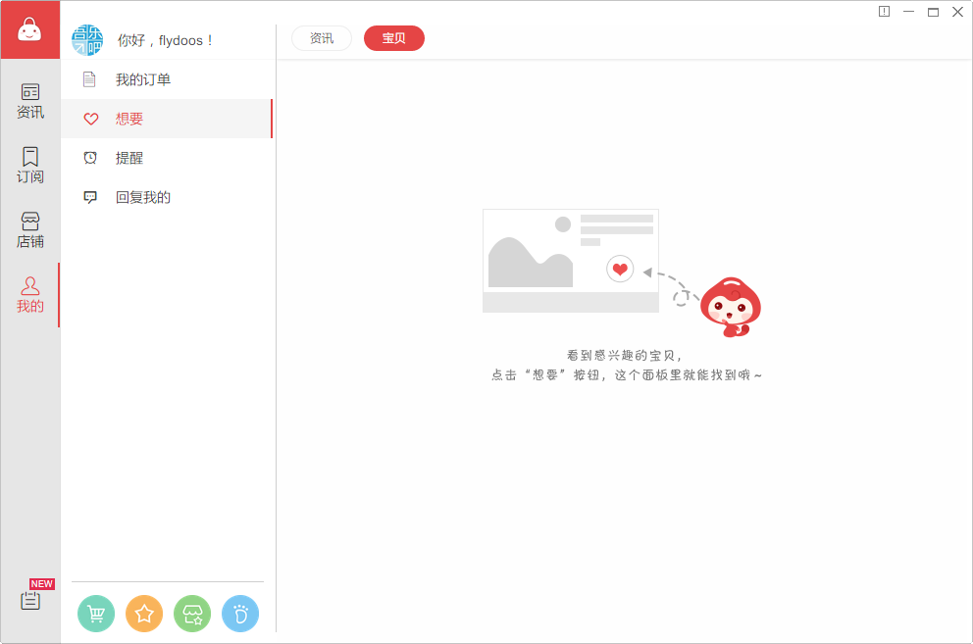Open the blue footprint history button

click(240, 614)
